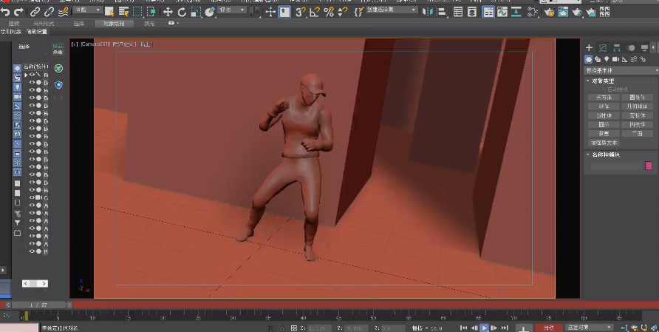
Task: Open the Curve Editor
Action: [502, 12]
